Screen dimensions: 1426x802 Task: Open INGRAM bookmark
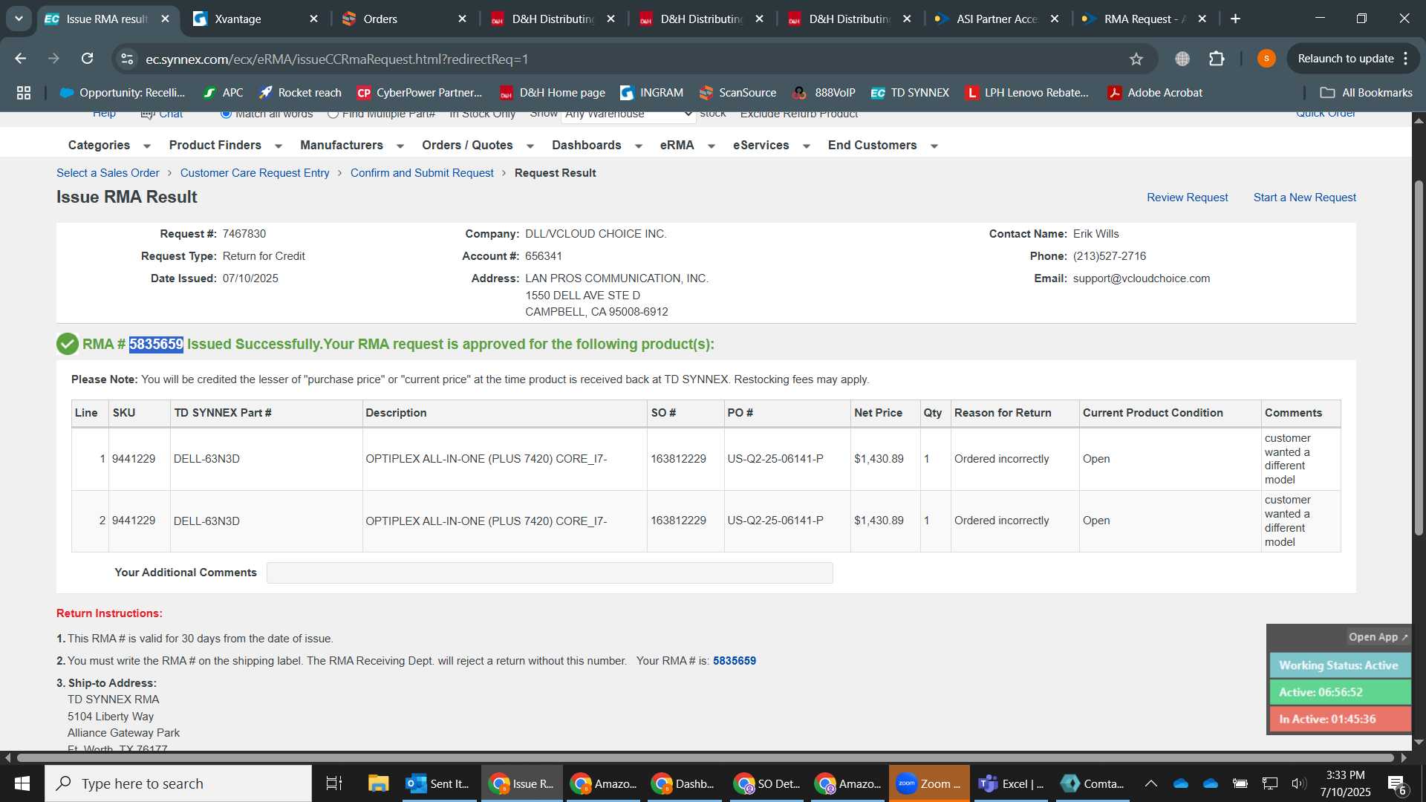point(651,93)
